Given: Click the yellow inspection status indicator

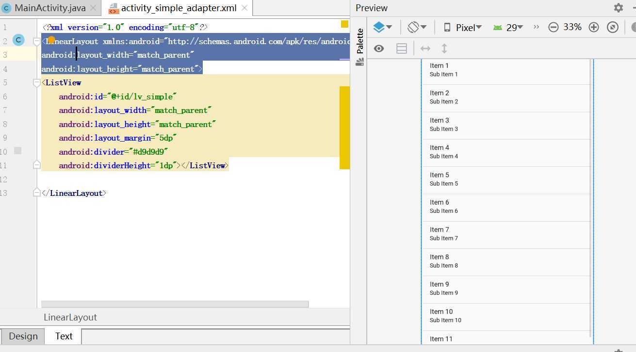Looking at the screenshot, I should tap(344, 24).
